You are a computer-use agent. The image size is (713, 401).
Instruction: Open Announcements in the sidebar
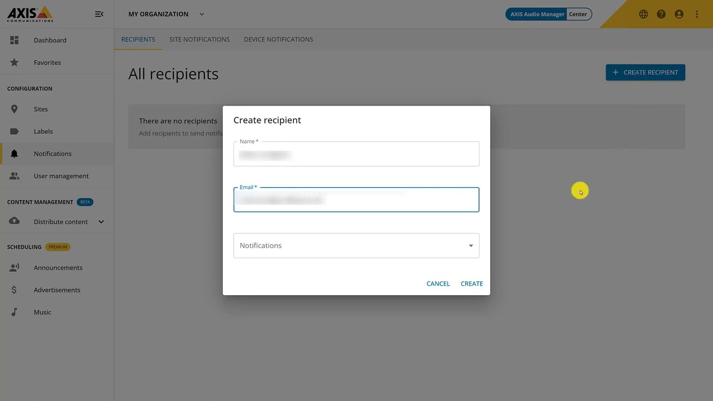click(57, 268)
